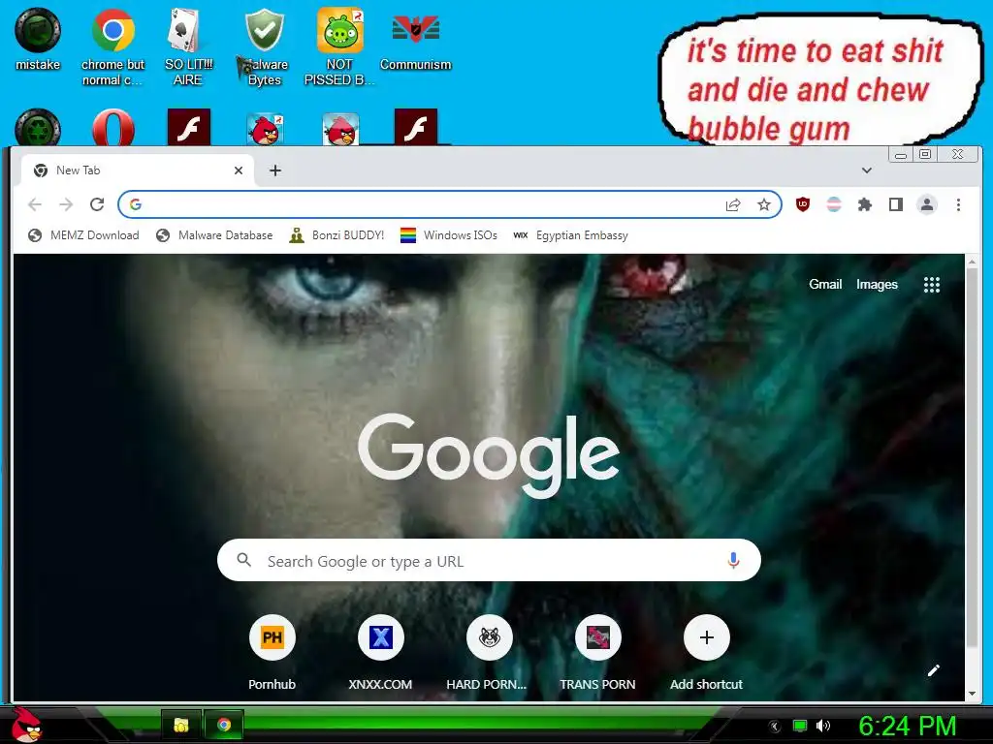This screenshot has width=993, height=744.
Task: Expand hidden tray icons arrow
Action: [x=775, y=727]
